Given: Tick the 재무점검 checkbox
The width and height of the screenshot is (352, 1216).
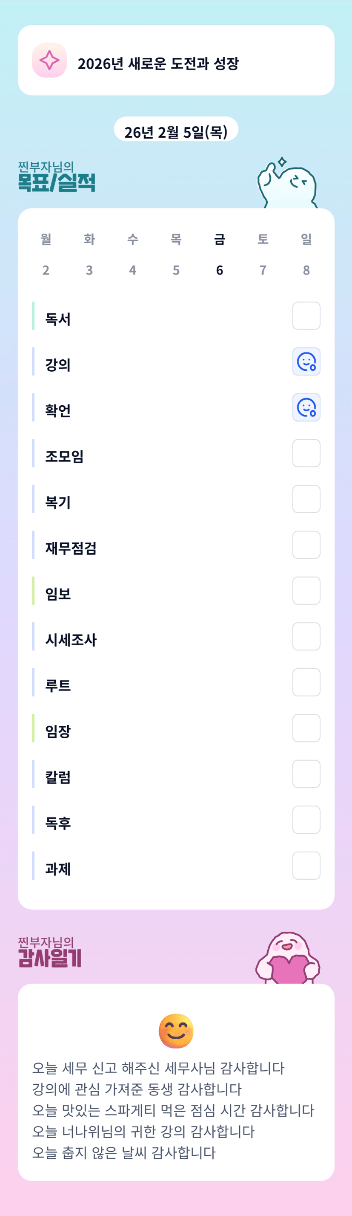Looking at the screenshot, I should point(306,545).
